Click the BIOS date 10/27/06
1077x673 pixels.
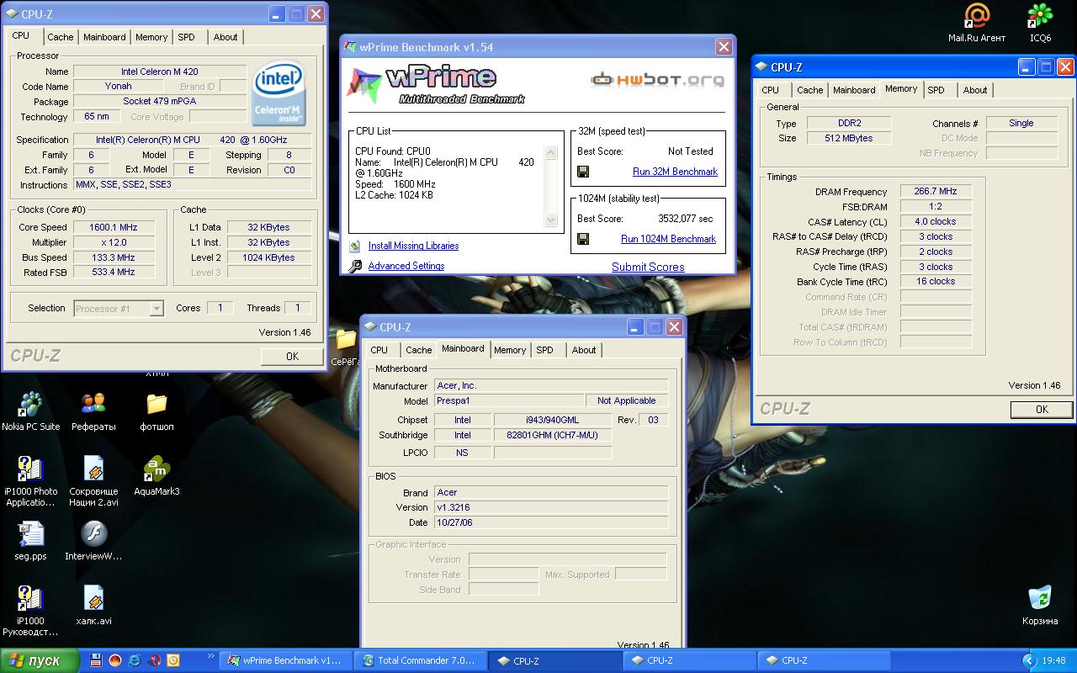coord(551,522)
